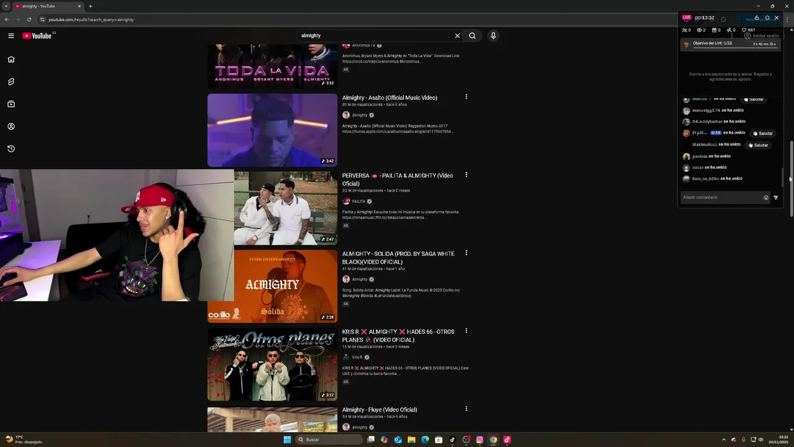Open Copilot from the taskbar

point(384,440)
